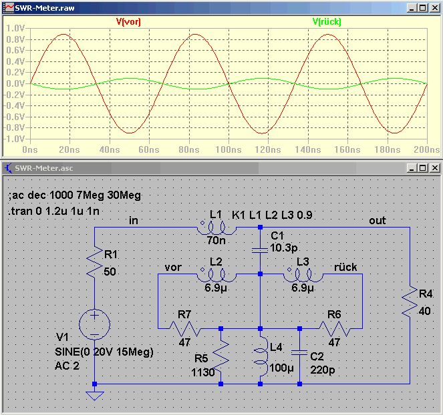The width and height of the screenshot is (443, 415).
Task: Click the ;ac dec analysis comment text
Action: (75, 195)
